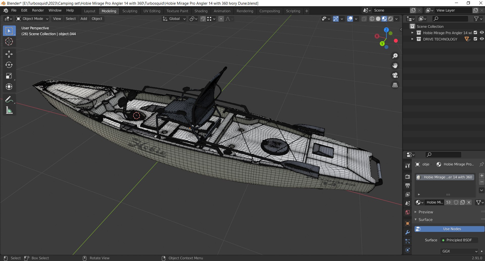This screenshot has width=485, height=261.
Task: Collapse the Surface panel
Action: click(425, 220)
